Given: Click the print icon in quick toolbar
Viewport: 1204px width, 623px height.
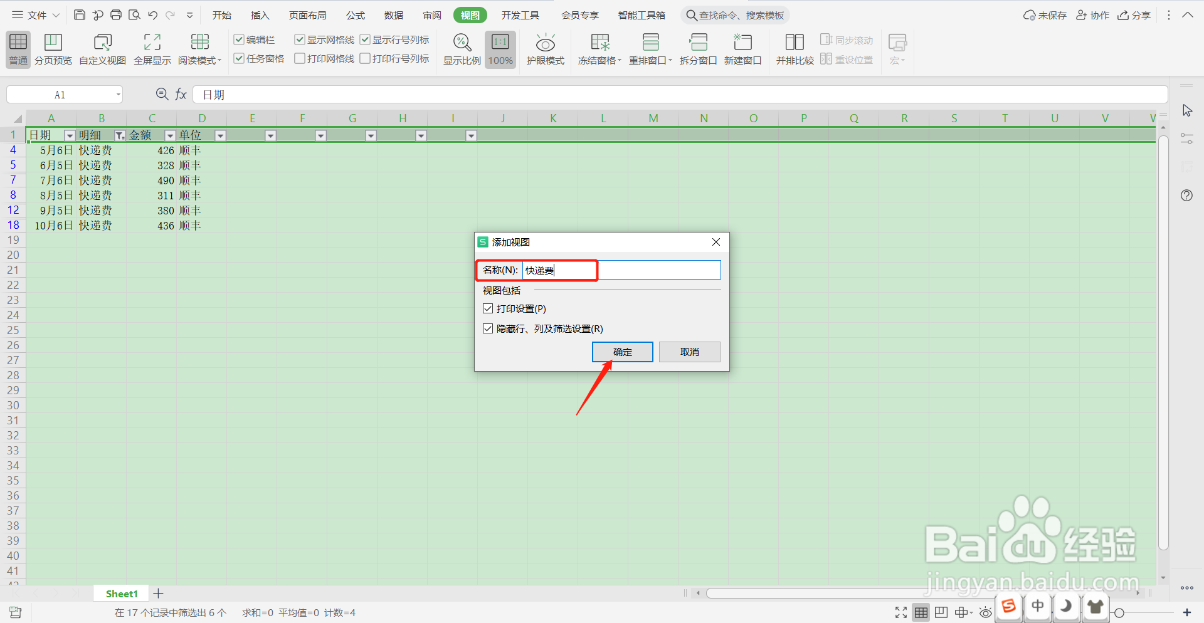Looking at the screenshot, I should tap(116, 15).
